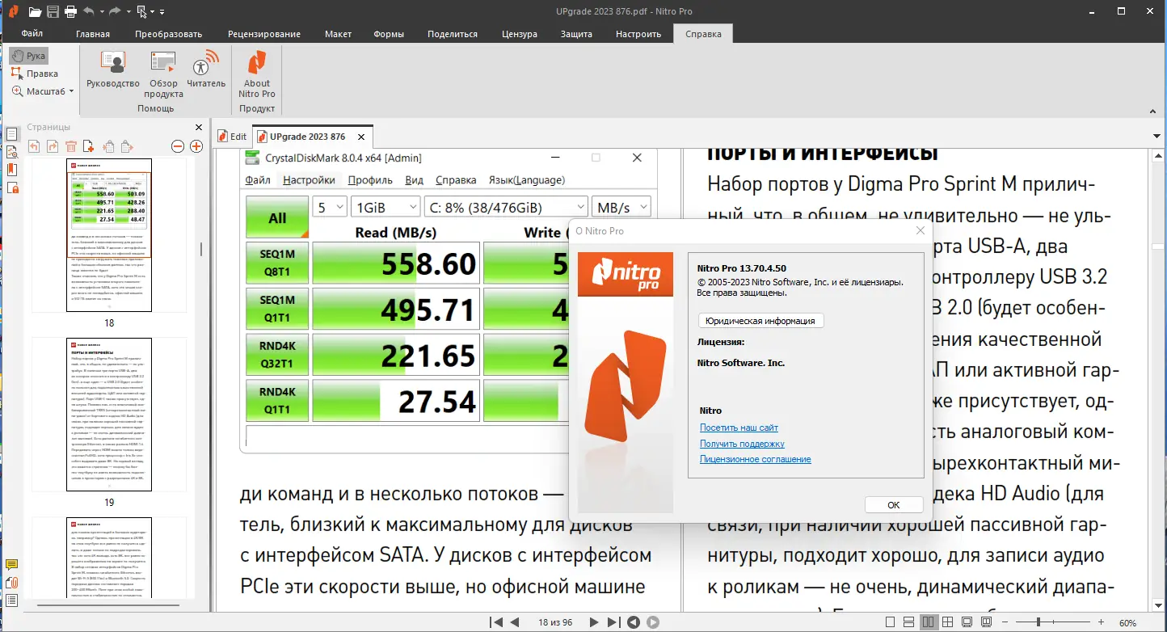The height and width of the screenshot is (632, 1167).
Task: Switch to facing pages view
Action: (x=929, y=622)
